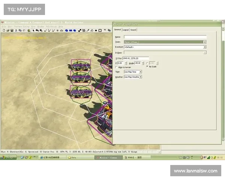
Task: Open the Angle value dropdown arrow
Action: click(143, 63)
